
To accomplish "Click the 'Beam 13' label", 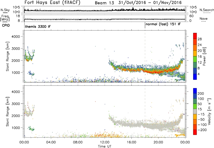I will tap(104, 3).
